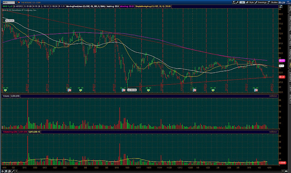Click the colored link icon beside symbol
This screenshot has height=173, width=291.
point(19,2)
